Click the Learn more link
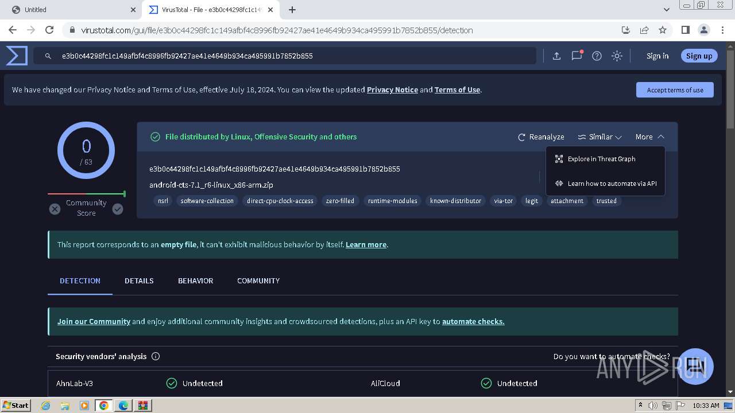 (x=366, y=244)
